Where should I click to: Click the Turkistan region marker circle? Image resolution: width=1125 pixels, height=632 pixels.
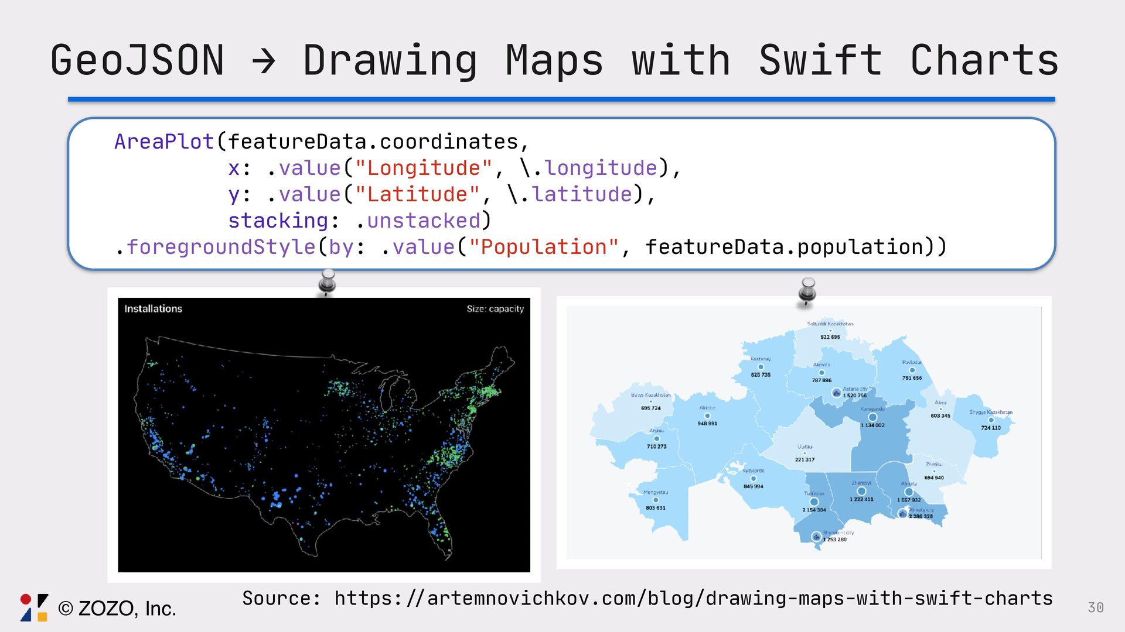click(x=814, y=502)
